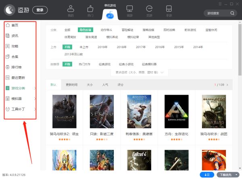Viewport: 242px width, 179px height.
Task: Select 冒险解谜 category filter
Action: point(127,30)
